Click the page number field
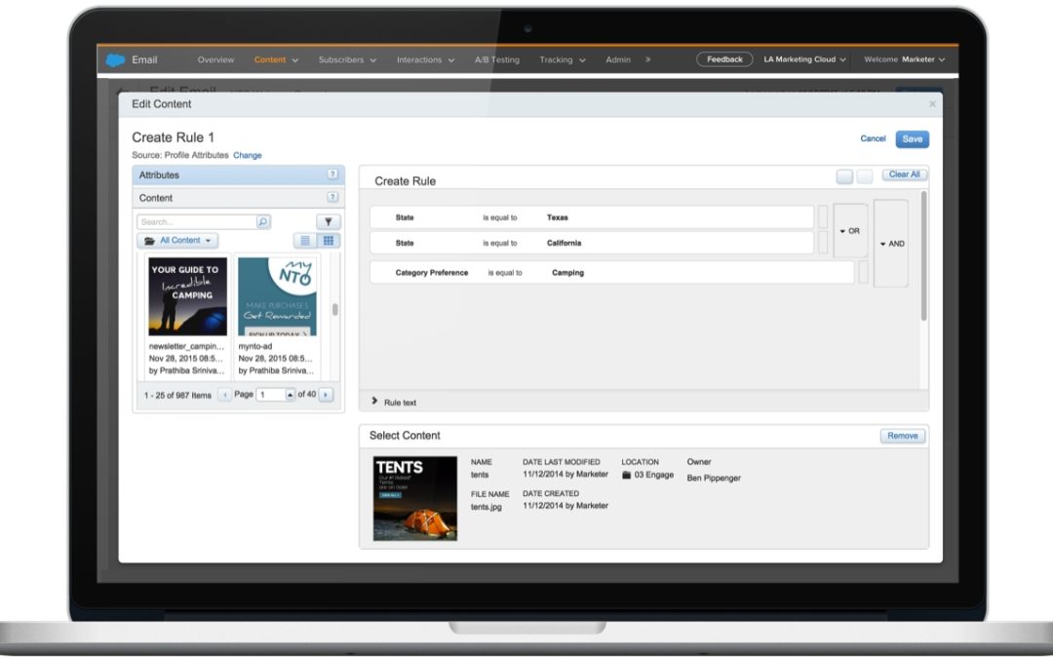The height and width of the screenshot is (658, 1053). (x=271, y=395)
